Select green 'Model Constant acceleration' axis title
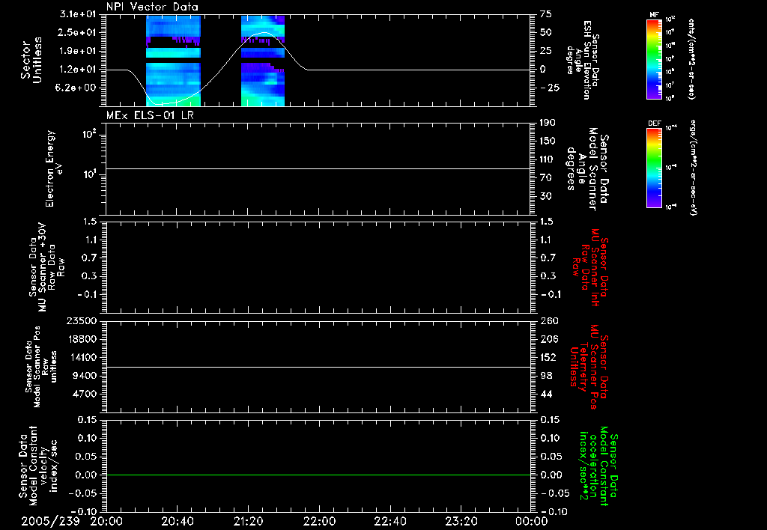Image resolution: width=767 pixels, height=530 pixels. click(x=598, y=466)
